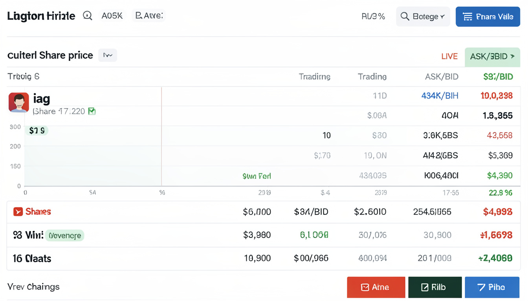Viewport: 528px width, 301px height.
Task: Toggle the LIVE indicator
Action: [x=449, y=56]
